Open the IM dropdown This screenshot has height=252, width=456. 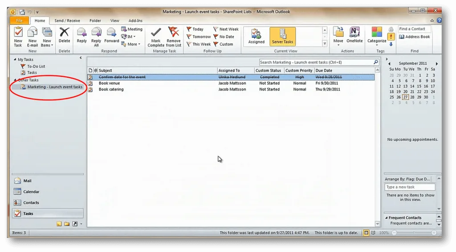pyautogui.click(x=128, y=36)
